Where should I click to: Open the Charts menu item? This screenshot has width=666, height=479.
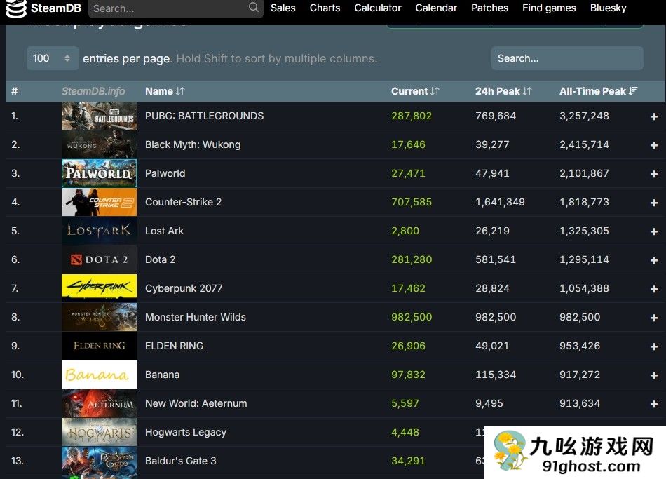[325, 8]
